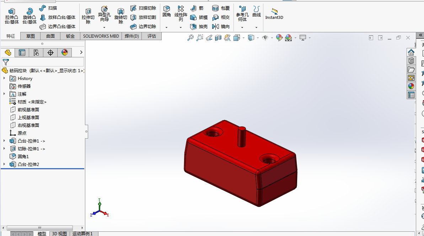424x236 pixels.
Task: Click the Shell tool (抽壳)
Action: tap(199, 27)
